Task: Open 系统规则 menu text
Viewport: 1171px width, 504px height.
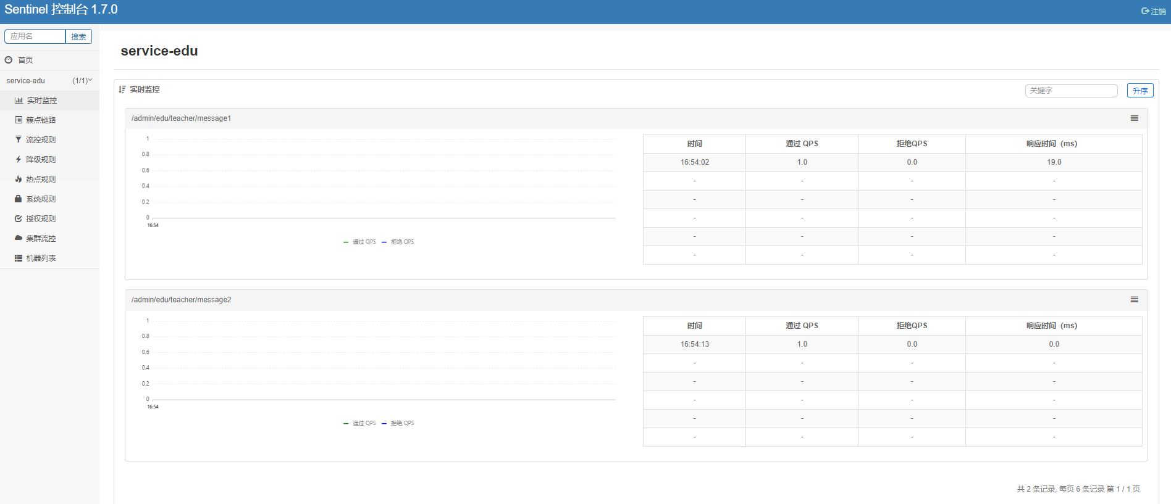Action: click(41, 199)
